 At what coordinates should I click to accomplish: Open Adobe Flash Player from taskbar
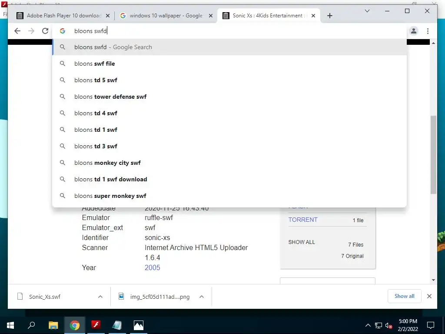(96, 325)
